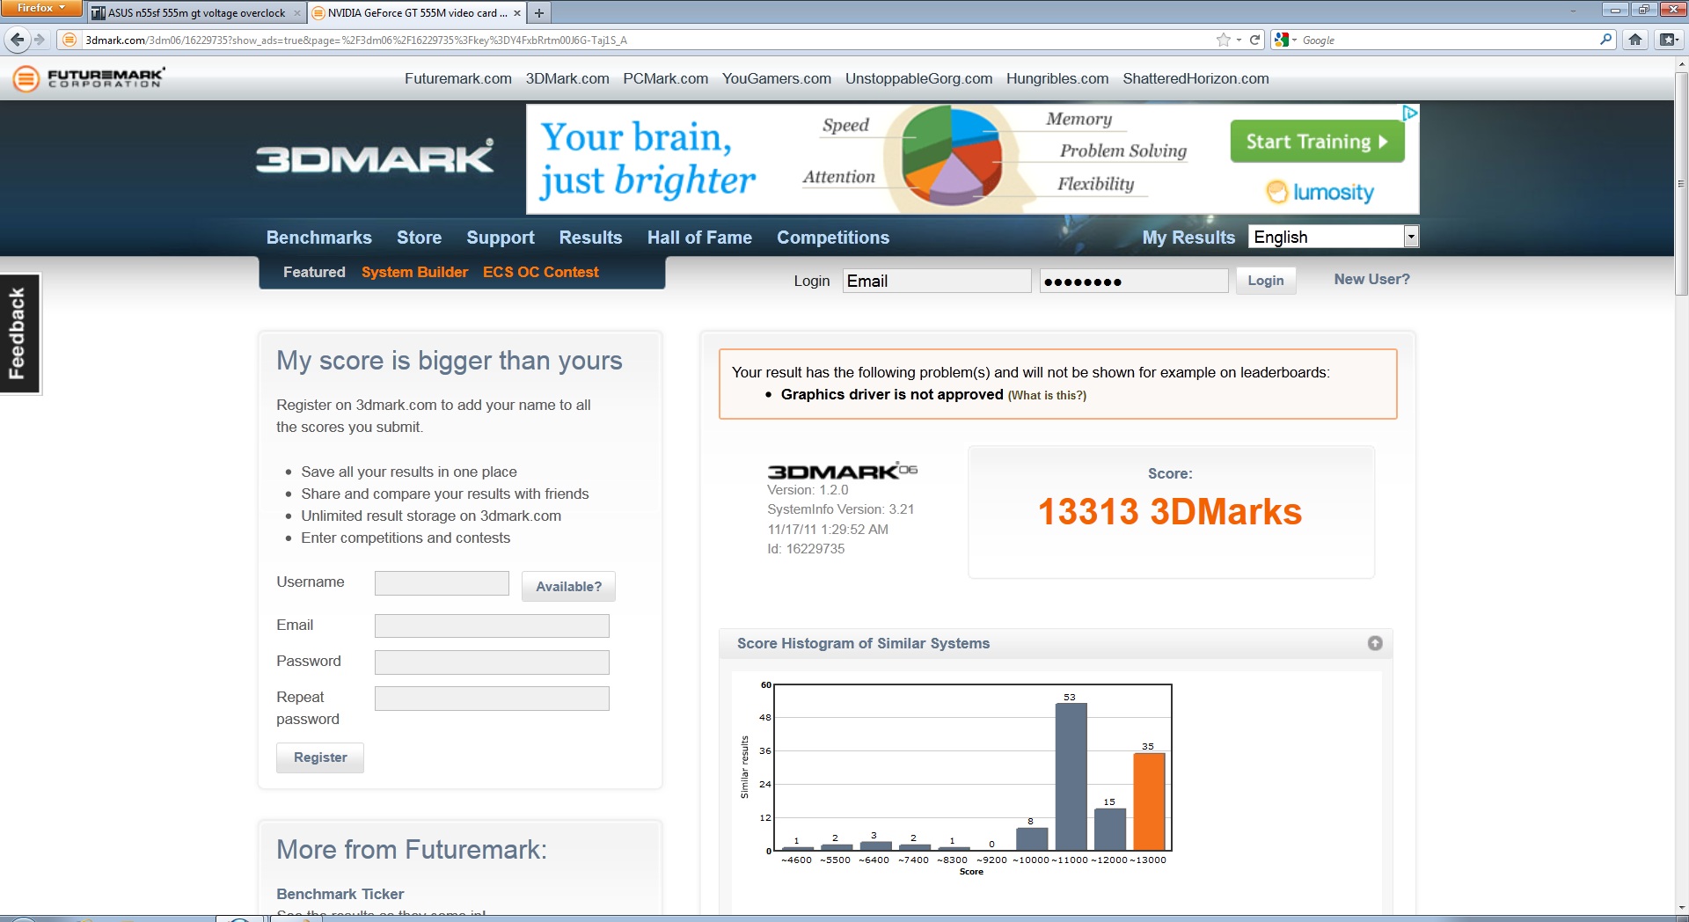The height and width of the screenshot is (922, 1689).
Task: Click the 13313 3DMarks score text
Action: tap(1170, 512)
